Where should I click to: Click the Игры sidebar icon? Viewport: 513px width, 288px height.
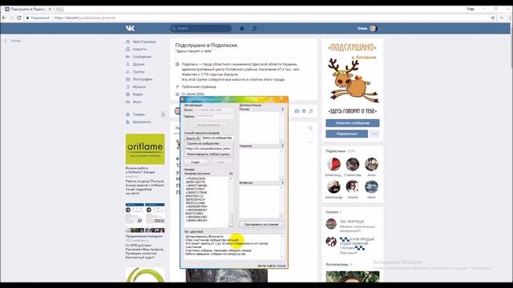(x=128, y=102)
